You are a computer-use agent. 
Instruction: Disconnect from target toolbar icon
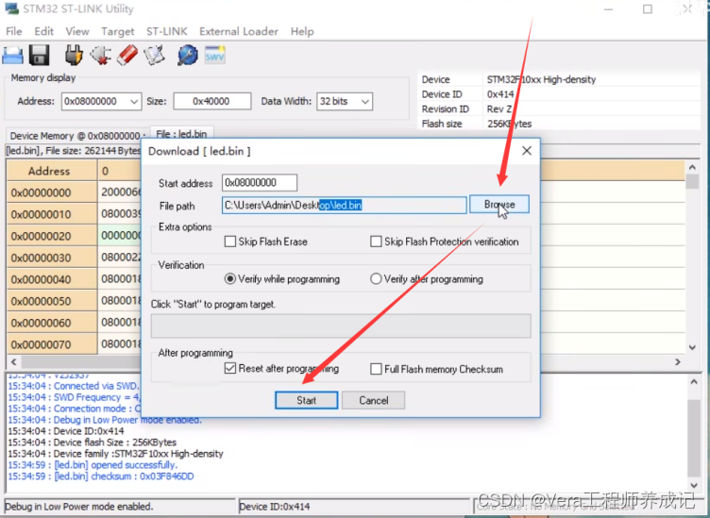[100, 55]
